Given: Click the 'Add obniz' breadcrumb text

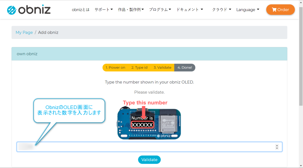Looking at the screenshot, I should pyautogui.click(x=48, y=32).
